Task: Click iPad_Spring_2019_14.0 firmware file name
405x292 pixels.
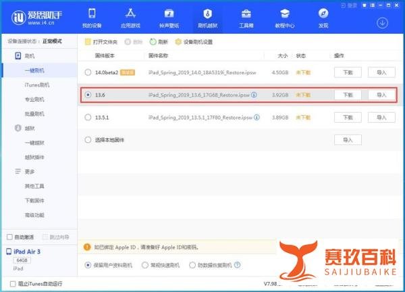Action: pyautogui.click(x=202, y=72)
